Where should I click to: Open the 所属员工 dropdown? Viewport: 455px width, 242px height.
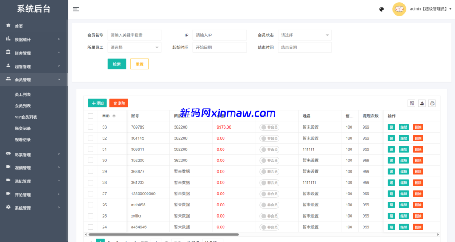(x=134, y=47)
